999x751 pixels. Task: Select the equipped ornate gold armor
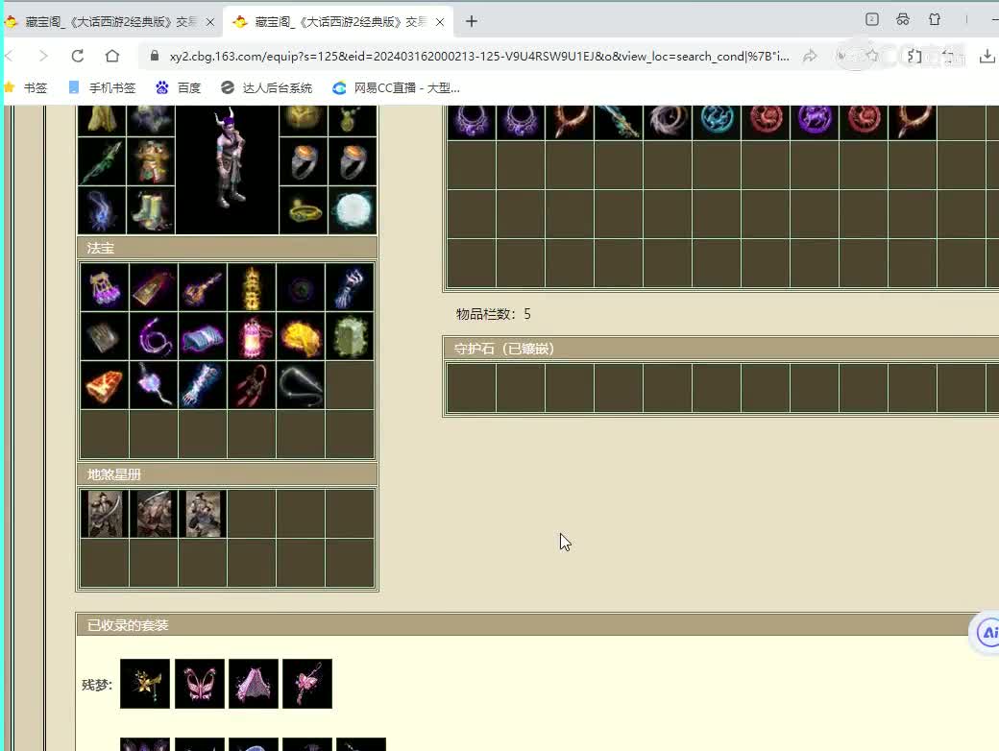point(151,161)
